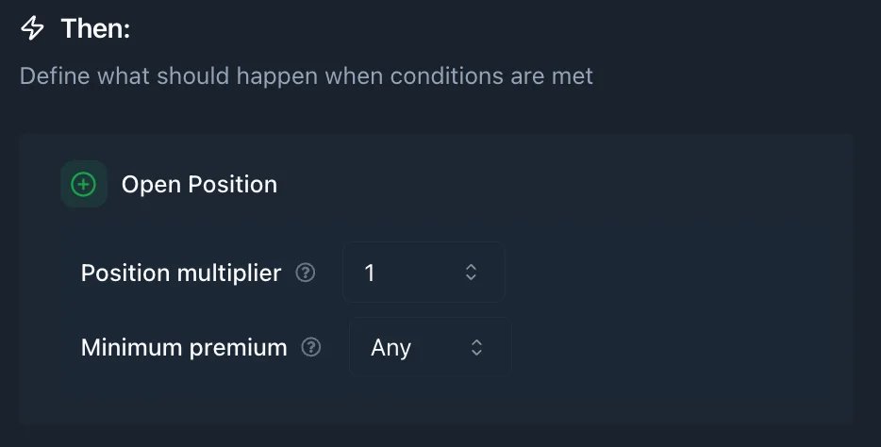Image resolution: width=881 pixels, height=447 pixels.
Task: Click the Any value in premium field
Action: click(x=391, y=348)
